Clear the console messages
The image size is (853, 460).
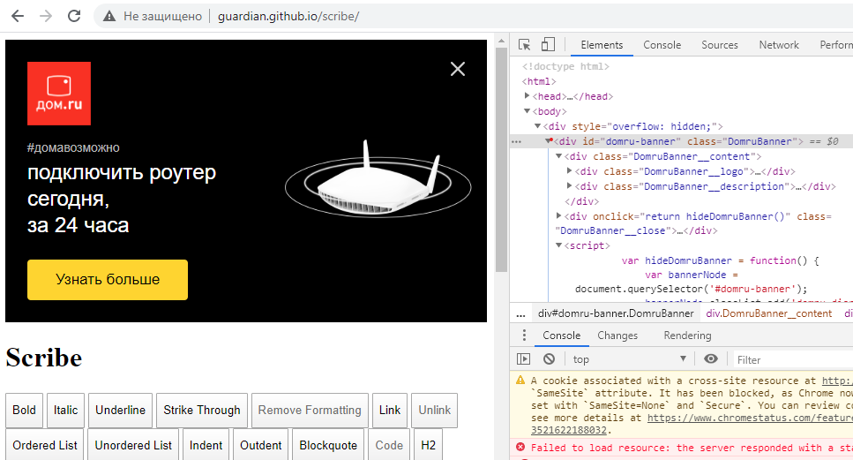549,358
